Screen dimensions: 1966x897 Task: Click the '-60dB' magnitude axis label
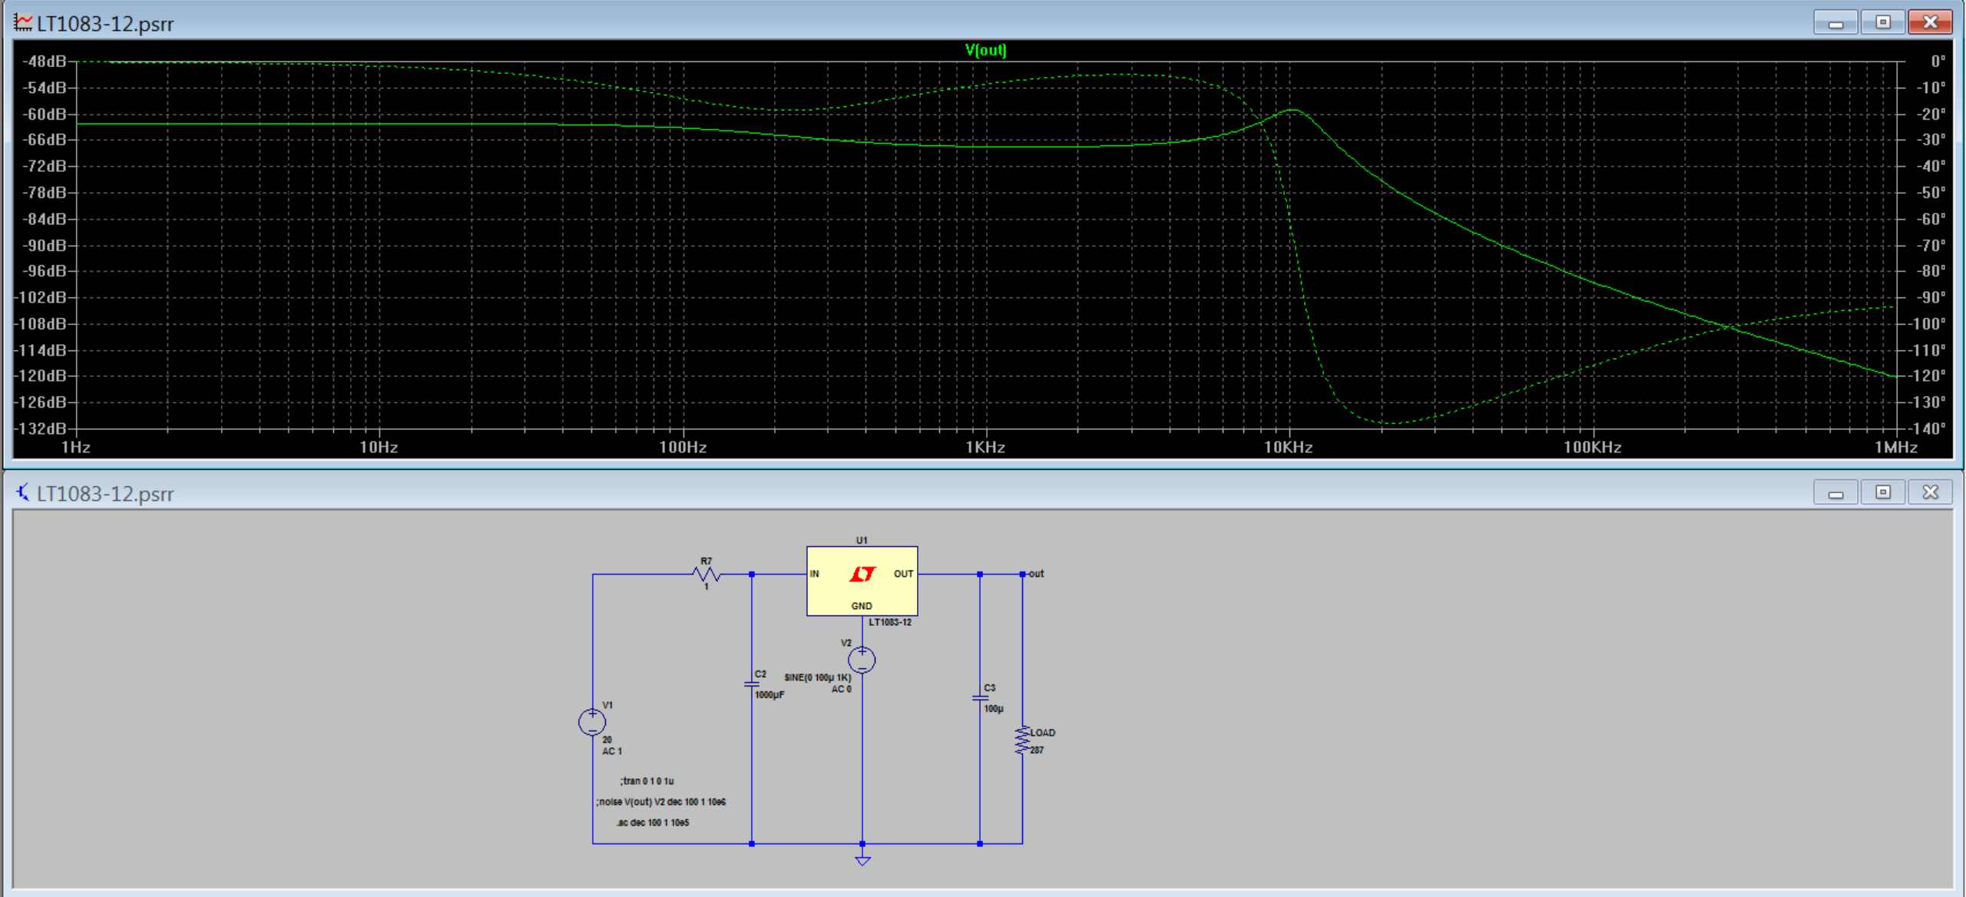pyautogui.click(x=45, y=114)
